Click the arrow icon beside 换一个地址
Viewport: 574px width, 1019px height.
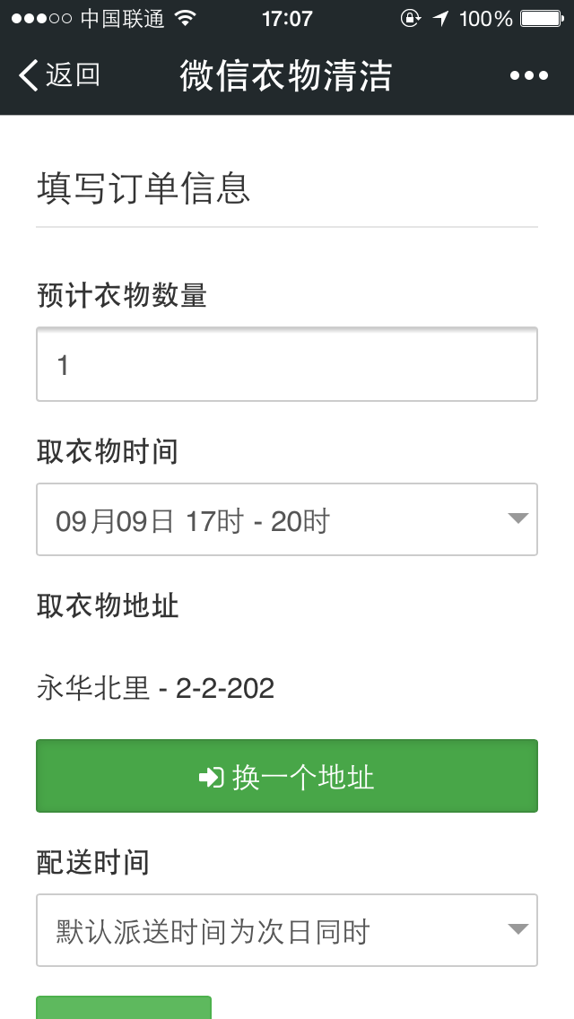pyautogui.click(x=211, y=777)
